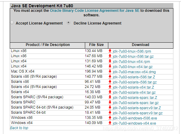Download jdk-7u80-solaris-sparc.tar.gz file link
This screenshot has width=181, height=134.
point(136,103)
